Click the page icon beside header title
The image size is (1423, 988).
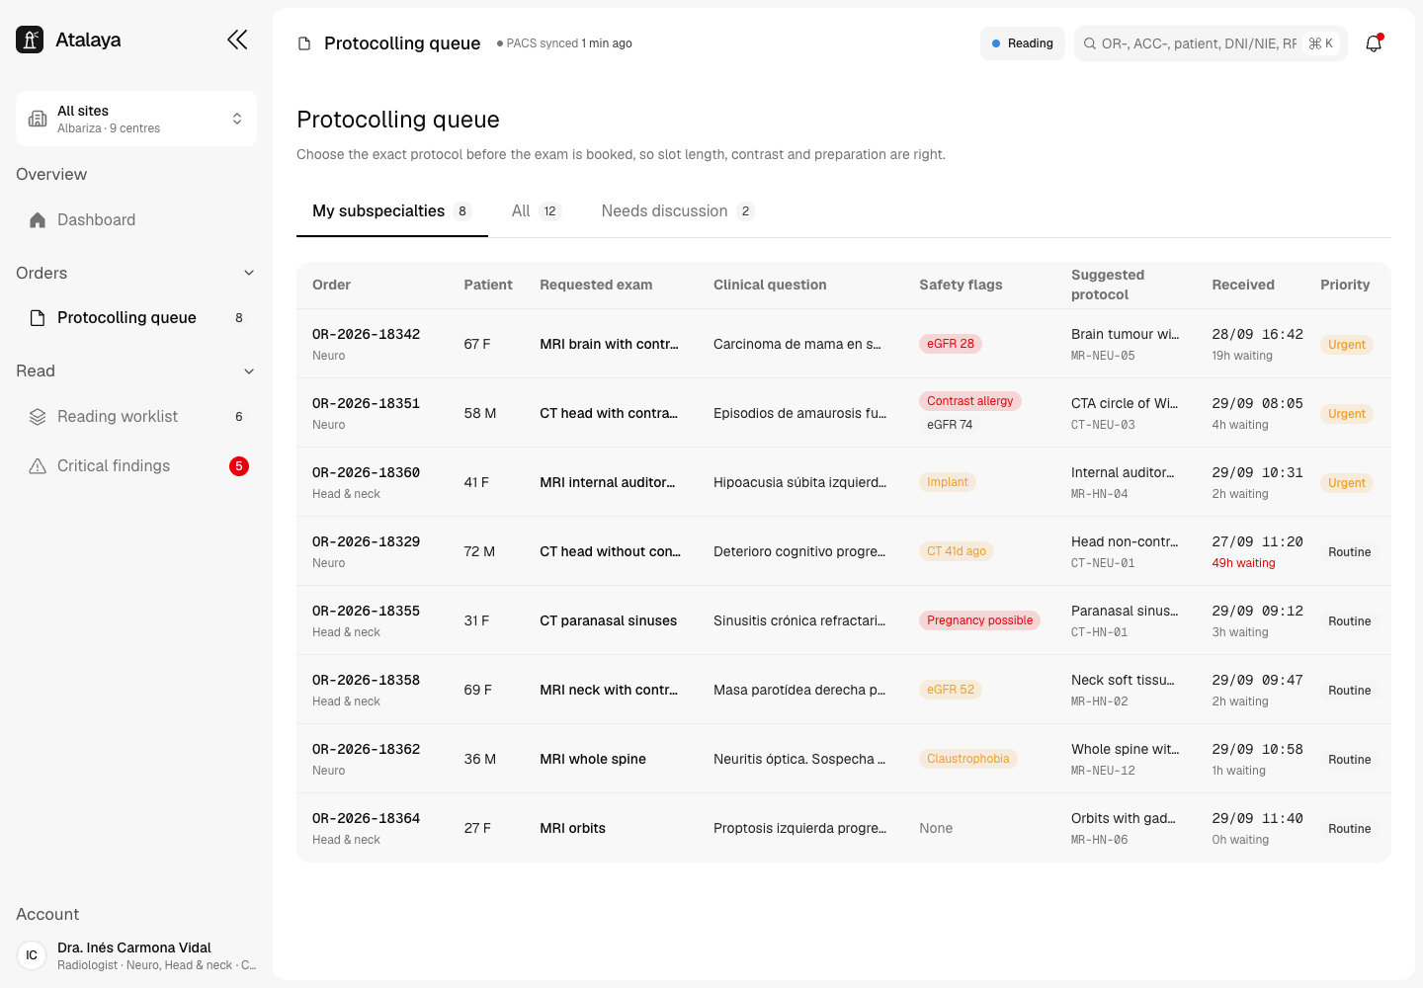(x=304, y=43)
